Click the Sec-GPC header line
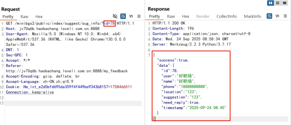The width and height of the screenshot is (291, 125). click(x=17, y=55)
